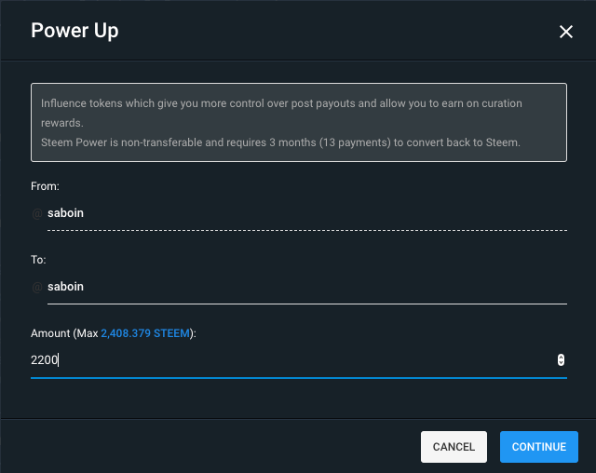Click the @ symbol beside From field
The width and height of the screenshot is (596, 473).
pyautogui.click(x=37, y=214)
